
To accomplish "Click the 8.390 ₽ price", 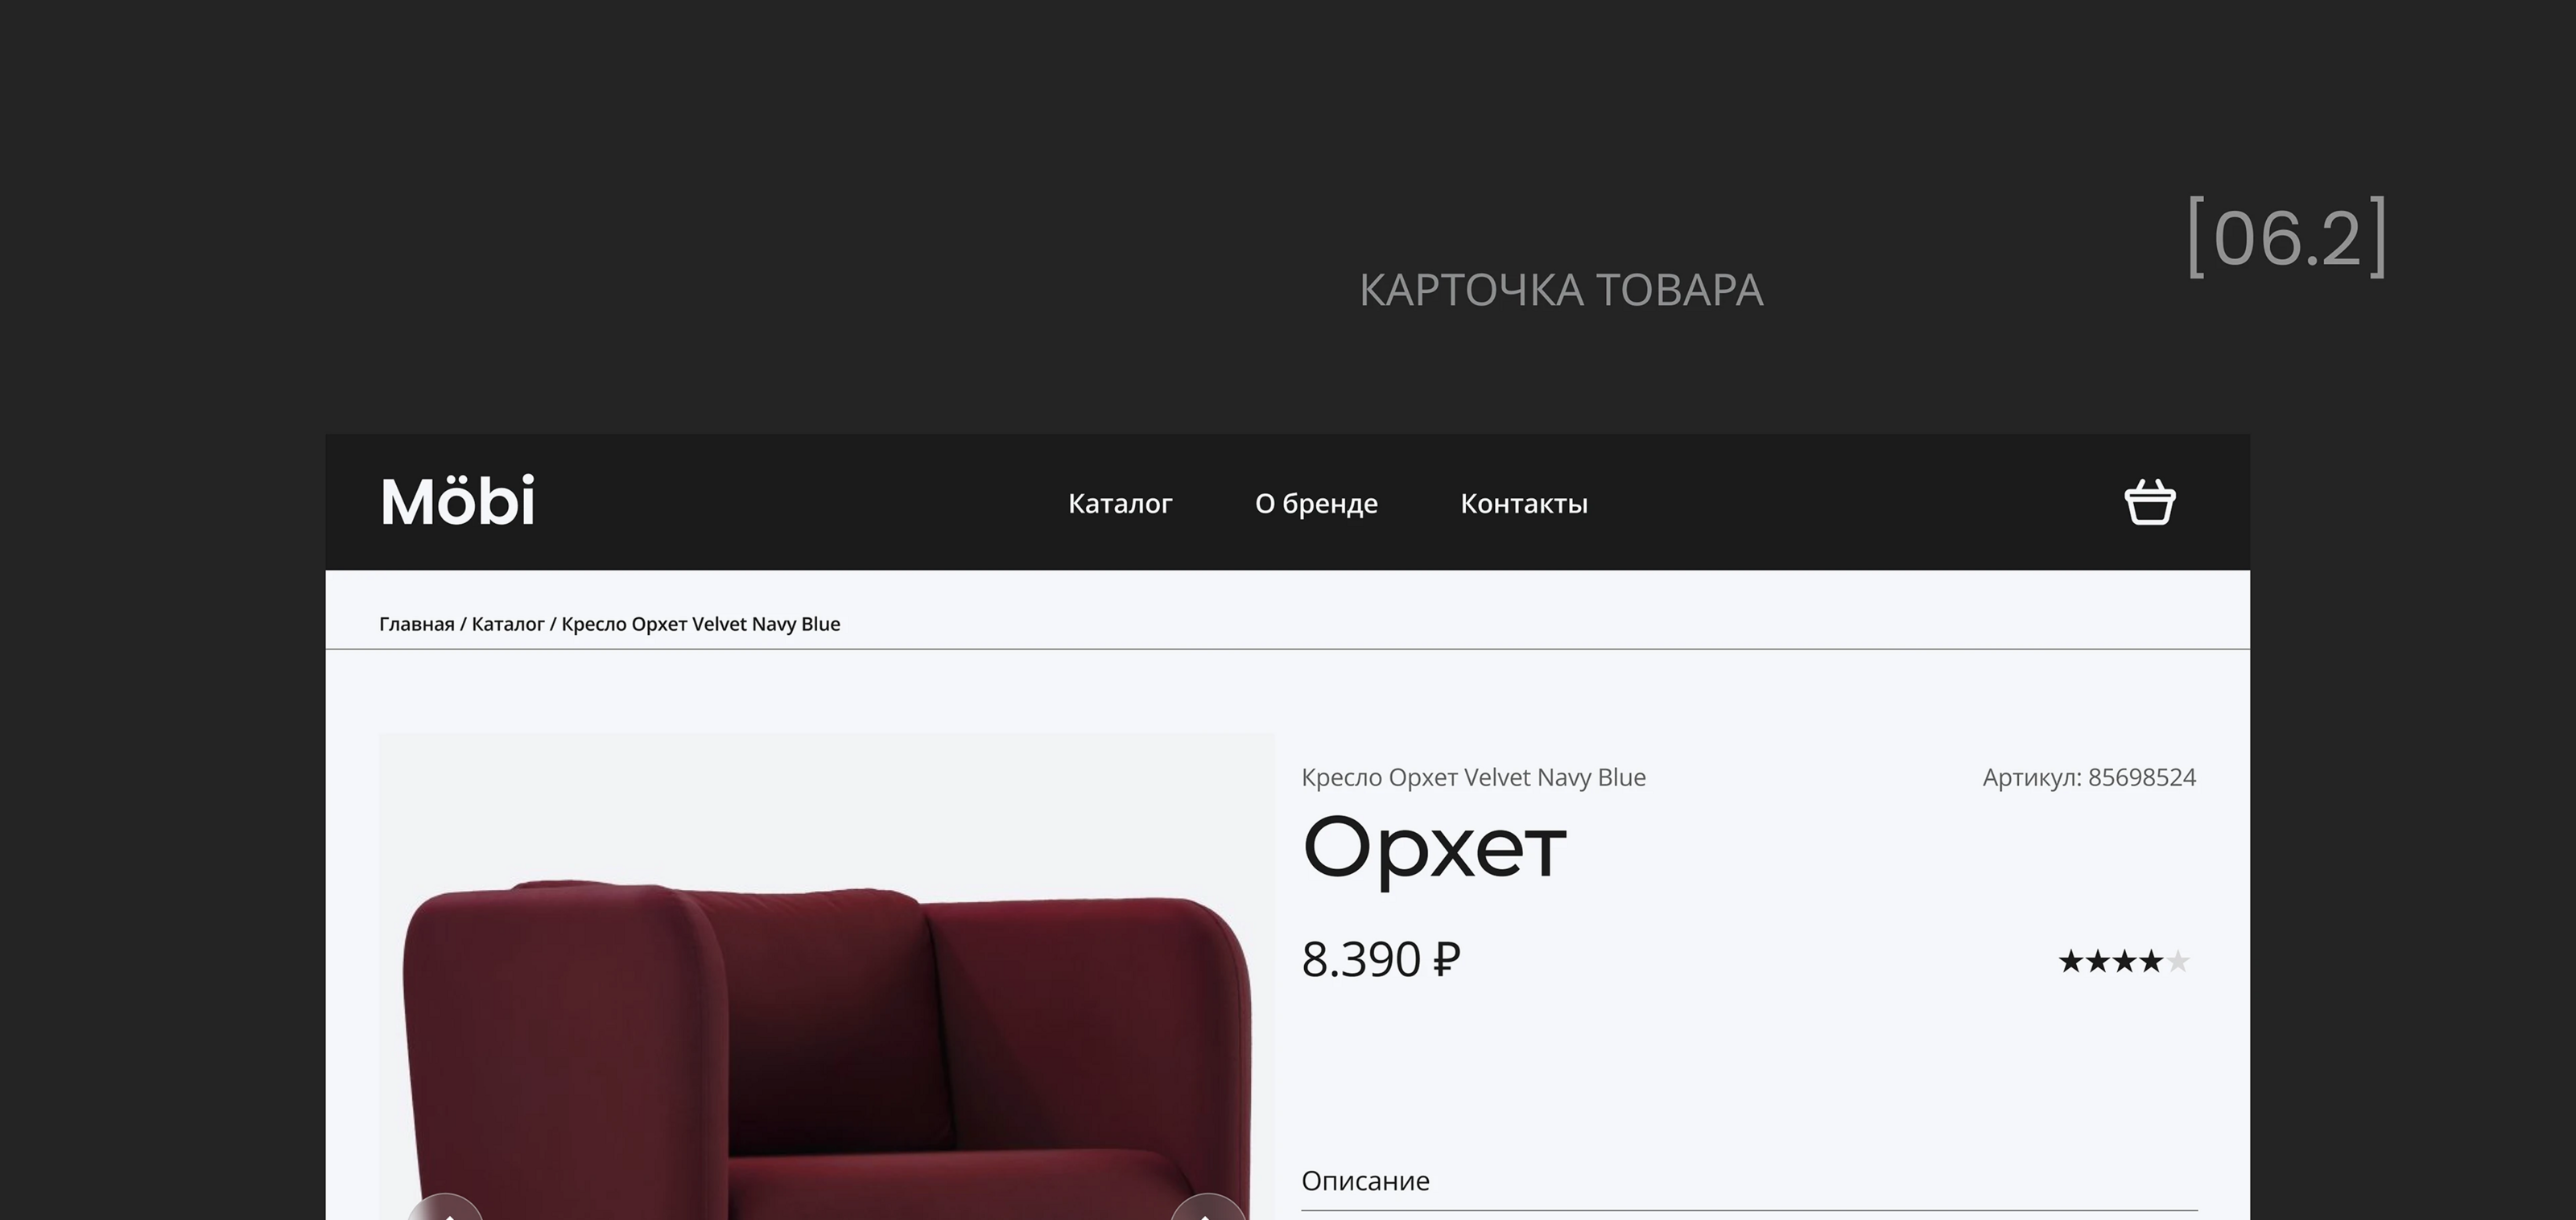I will pos(1381,960).
